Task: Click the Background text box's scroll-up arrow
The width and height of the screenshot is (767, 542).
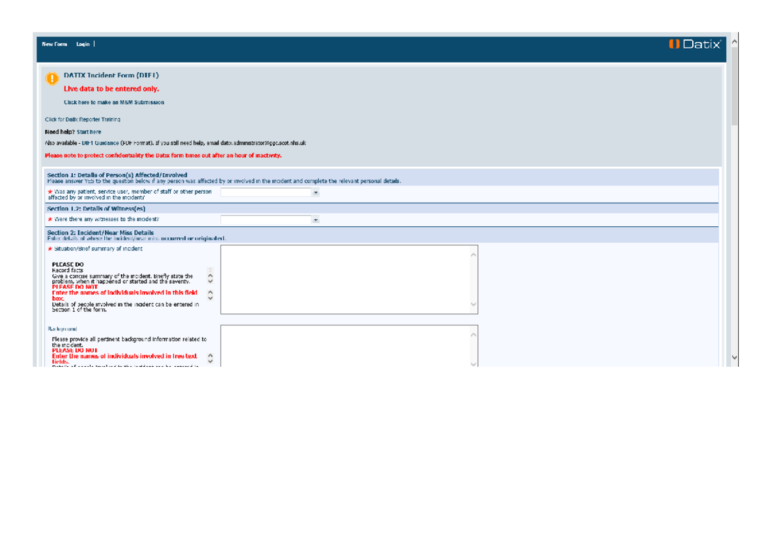Action: 473,335
